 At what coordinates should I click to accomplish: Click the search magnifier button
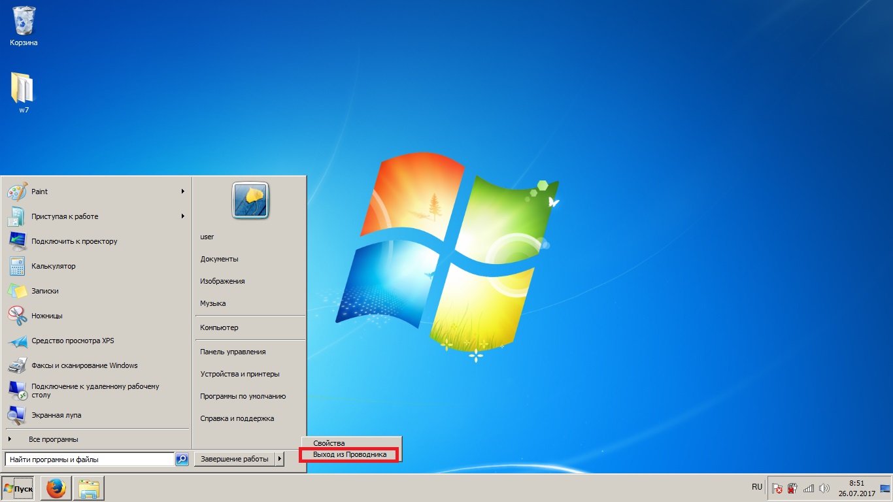[x=182, y=460]
